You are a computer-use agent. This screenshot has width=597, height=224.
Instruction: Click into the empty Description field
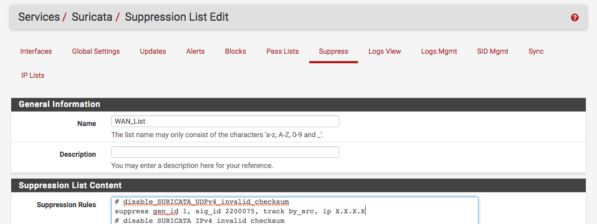coord(225,152)
